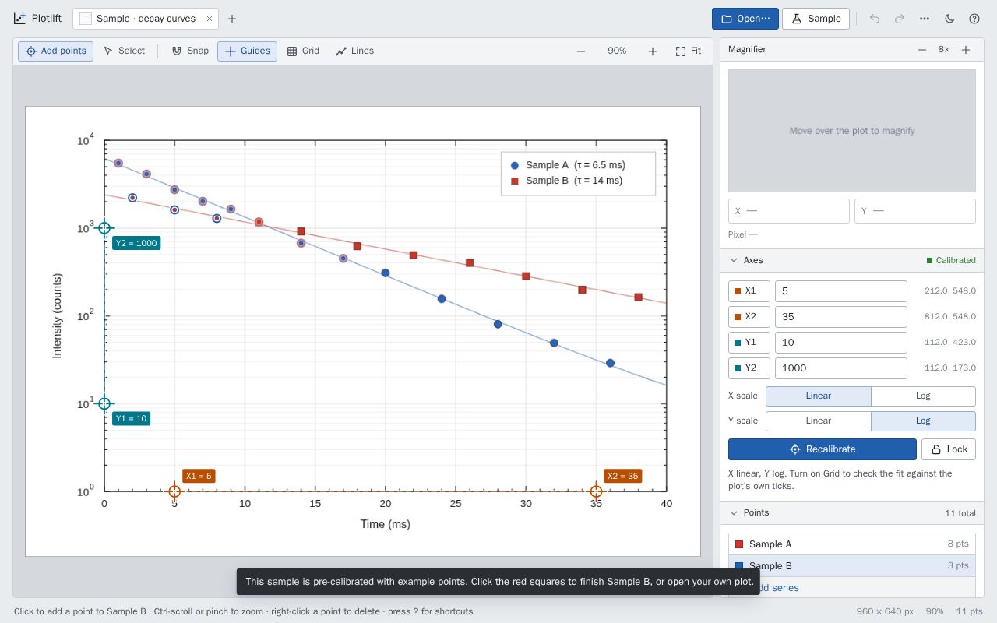
Task: Click the Sample B square at 18 ms
Action: (358, 246)
